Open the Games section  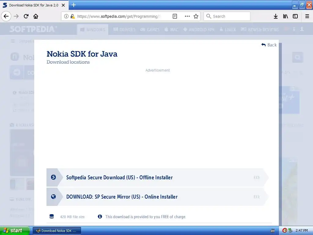point(150,30)
